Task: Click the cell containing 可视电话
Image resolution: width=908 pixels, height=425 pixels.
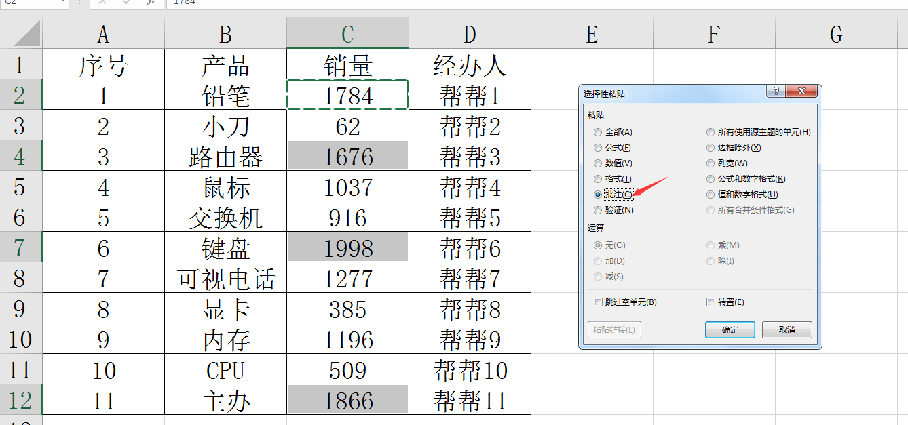Action: (x=225, y=277)
